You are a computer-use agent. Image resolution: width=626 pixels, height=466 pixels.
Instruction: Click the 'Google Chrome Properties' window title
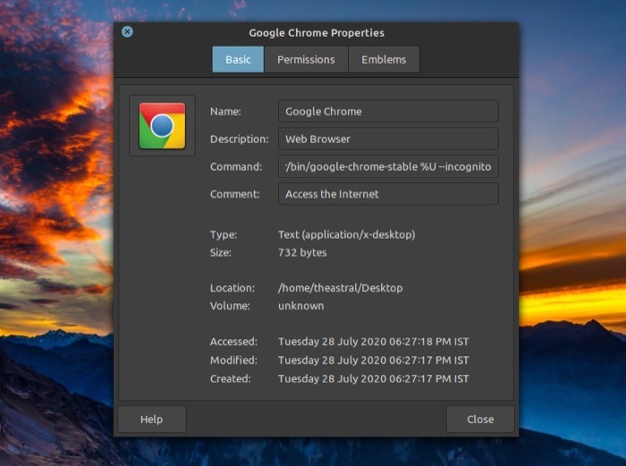pyautogui.click(x=317, y=33)
